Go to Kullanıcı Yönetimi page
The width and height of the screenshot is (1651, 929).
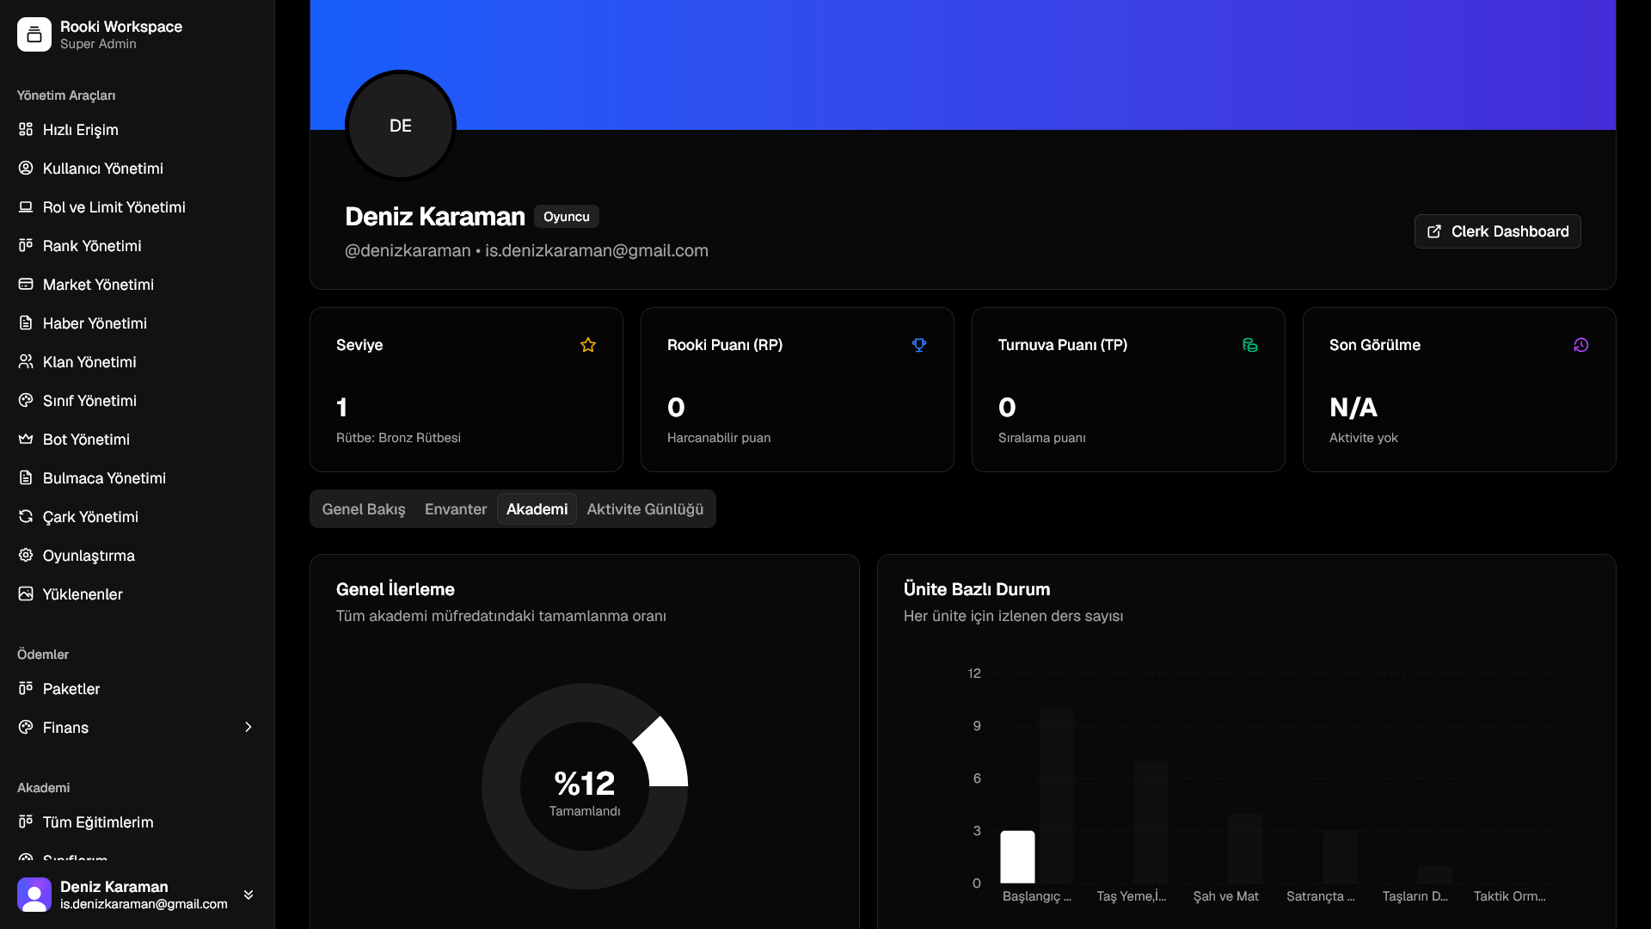click(x=138, y=168)
